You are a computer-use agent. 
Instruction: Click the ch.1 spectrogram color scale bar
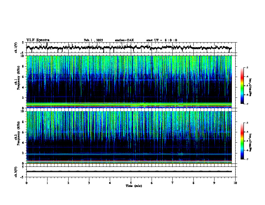tap(242, 86)
